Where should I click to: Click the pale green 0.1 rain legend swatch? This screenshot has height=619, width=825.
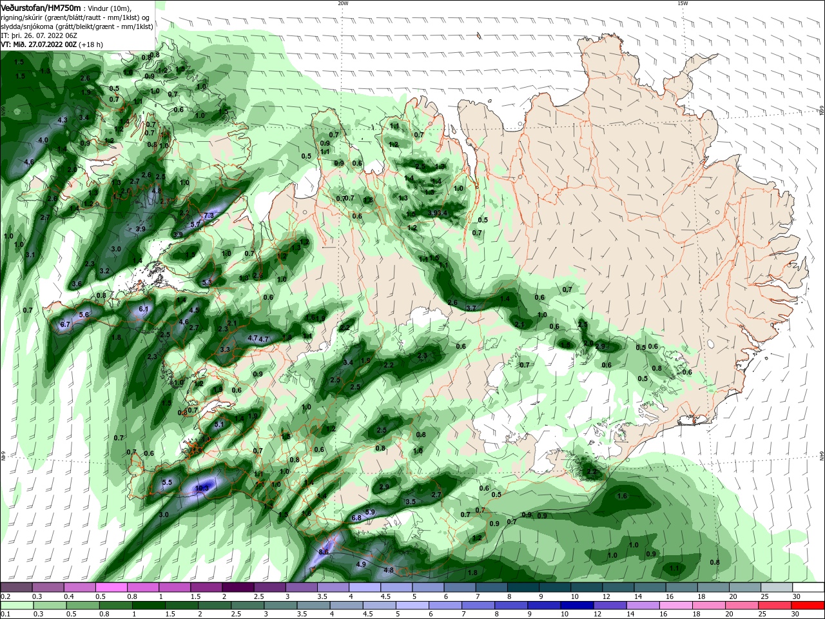point(17,605)
